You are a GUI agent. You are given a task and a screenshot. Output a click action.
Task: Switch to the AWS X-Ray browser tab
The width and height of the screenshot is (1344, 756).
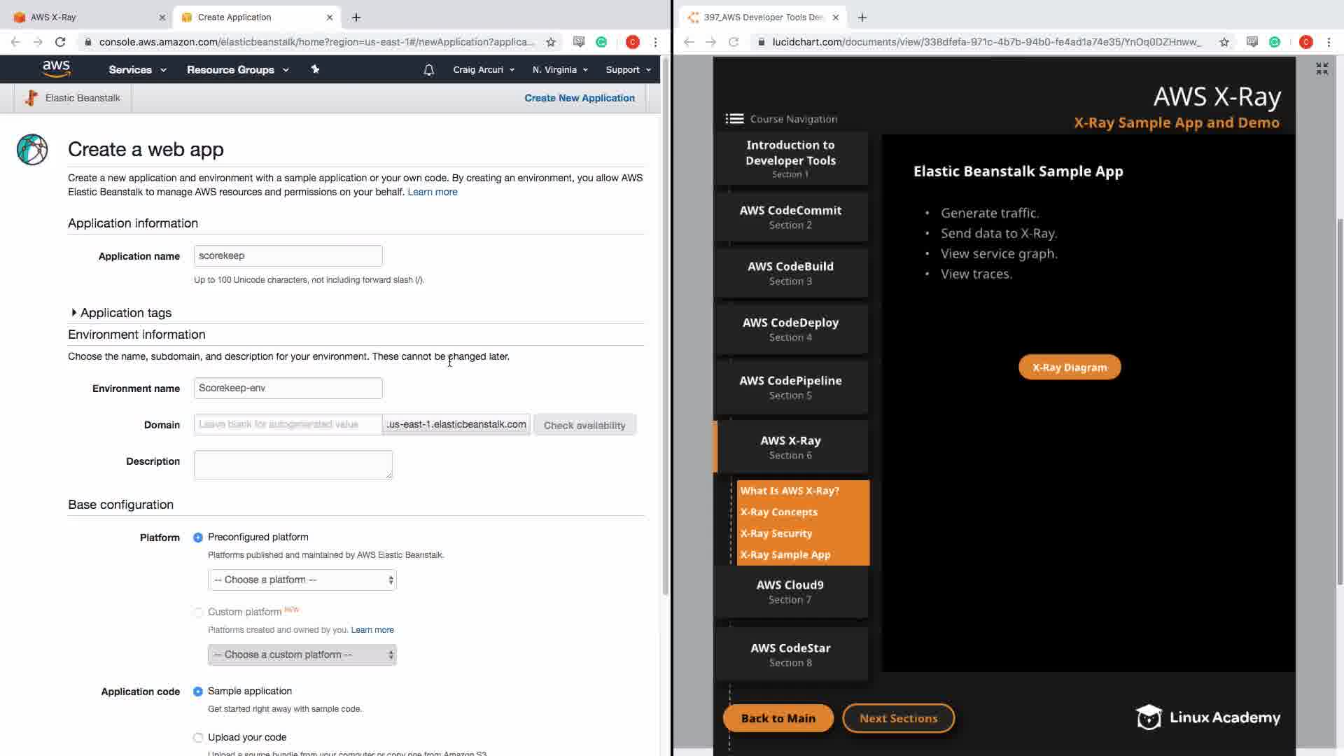(x=84, y=17)
